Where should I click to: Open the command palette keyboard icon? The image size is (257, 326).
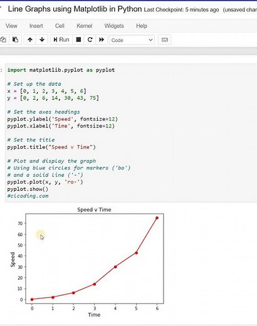[165, 39]
